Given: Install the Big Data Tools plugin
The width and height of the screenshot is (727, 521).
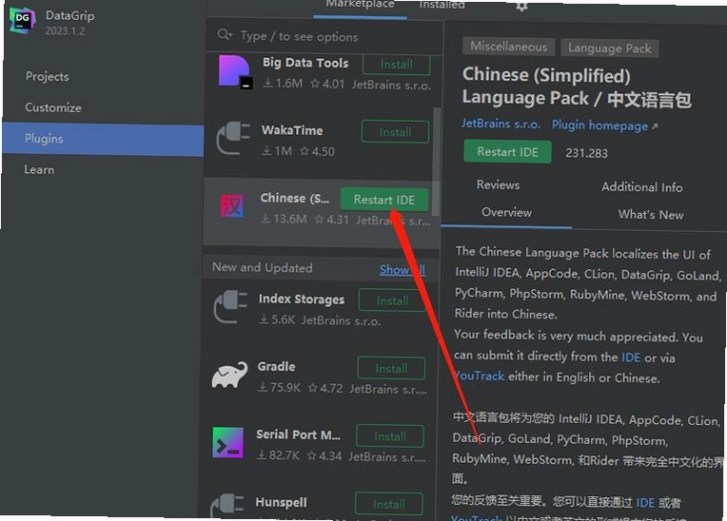Looking at the screenshot, I should [x=396, y=65].
